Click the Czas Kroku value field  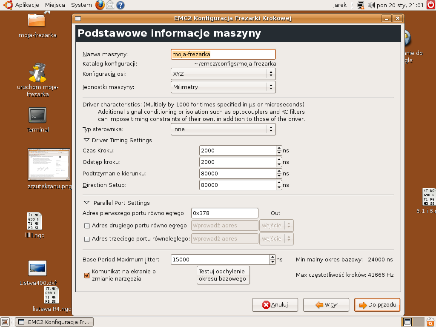[x=238, y=151]
